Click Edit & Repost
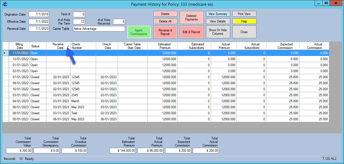This screenshot has width=344, height=164. (191, 32)
